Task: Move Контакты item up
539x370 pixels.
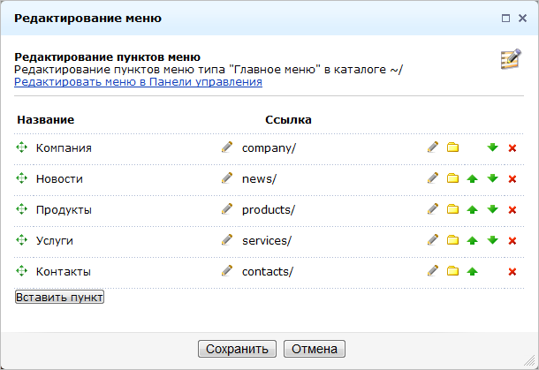Action: (x=473, y=271)
